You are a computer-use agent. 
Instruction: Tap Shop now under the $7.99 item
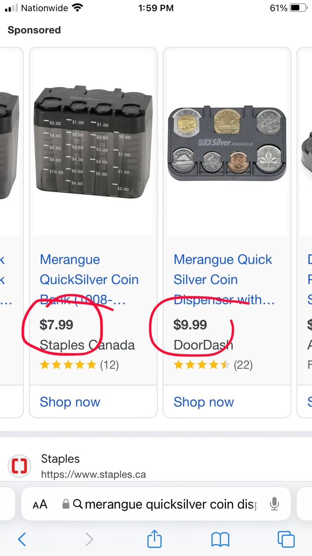tap(70, 402)
